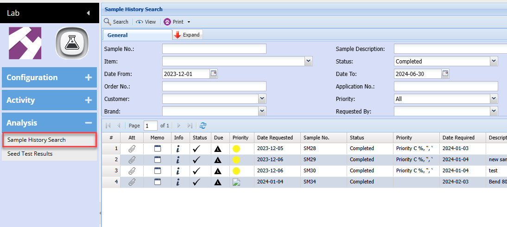Collapse the Analysis sidebar section

coord(88,123)
